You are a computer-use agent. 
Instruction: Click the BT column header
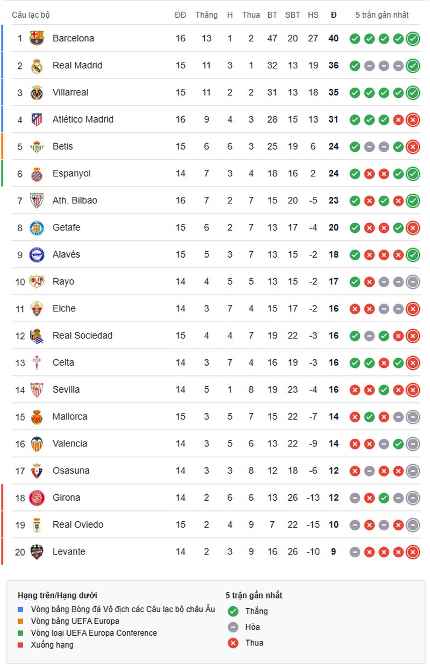272,15
